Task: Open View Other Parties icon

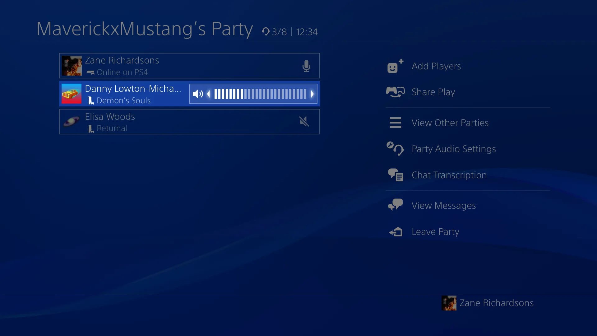Action: 395,122
